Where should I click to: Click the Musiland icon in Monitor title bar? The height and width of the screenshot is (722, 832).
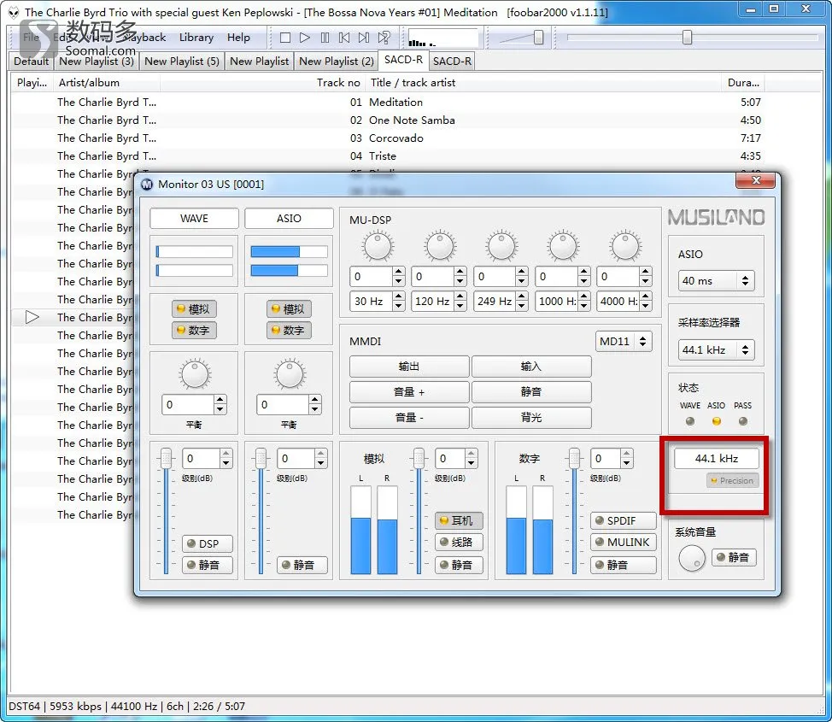(x=147, y=185)
